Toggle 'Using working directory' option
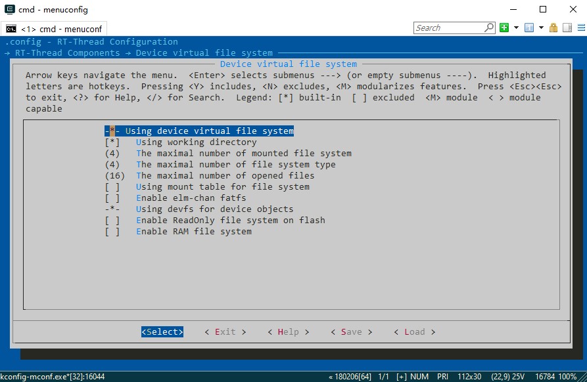Image resolution: width=587 pixels, height=382 pixels. point(181,142)
